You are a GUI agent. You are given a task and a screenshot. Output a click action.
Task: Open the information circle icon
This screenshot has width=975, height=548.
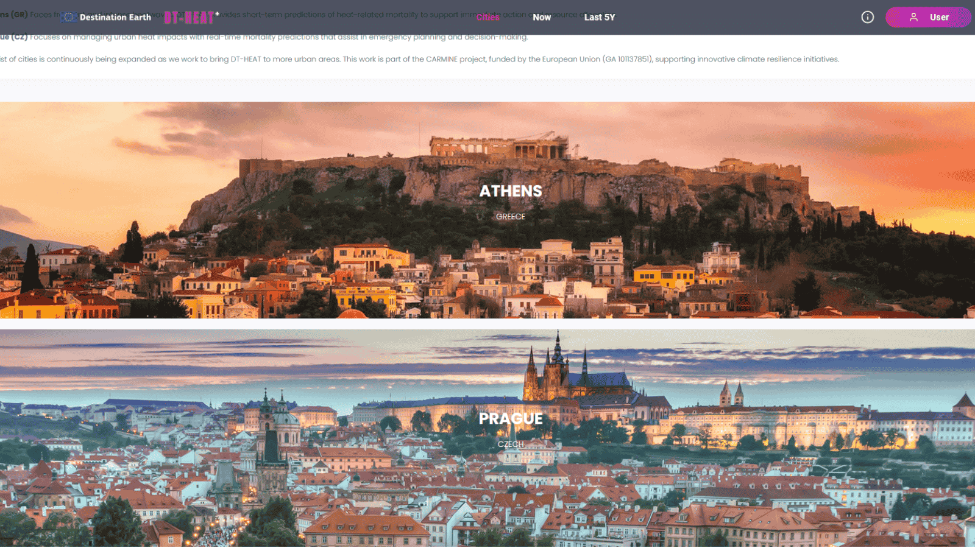click(x=867, y=17)
